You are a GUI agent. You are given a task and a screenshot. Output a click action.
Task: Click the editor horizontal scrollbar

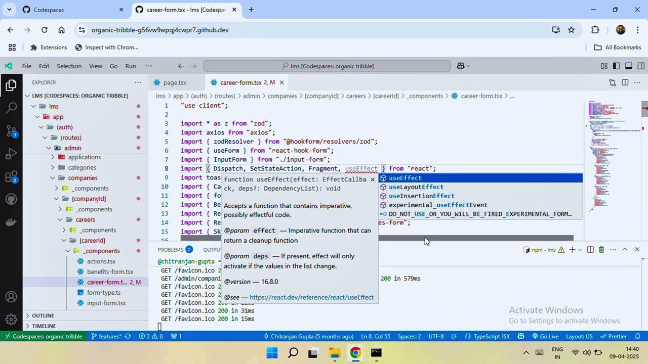[377, 238]
